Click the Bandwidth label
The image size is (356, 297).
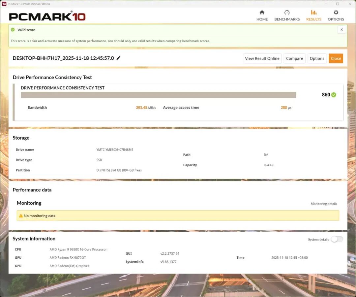click(37, 108)
